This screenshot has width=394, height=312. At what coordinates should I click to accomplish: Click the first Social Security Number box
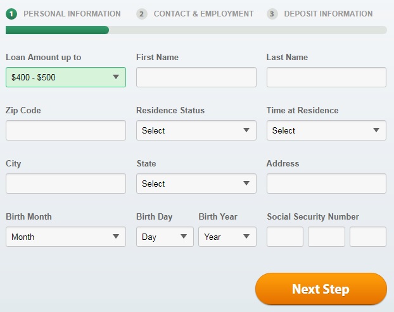(x=285, y=237)
